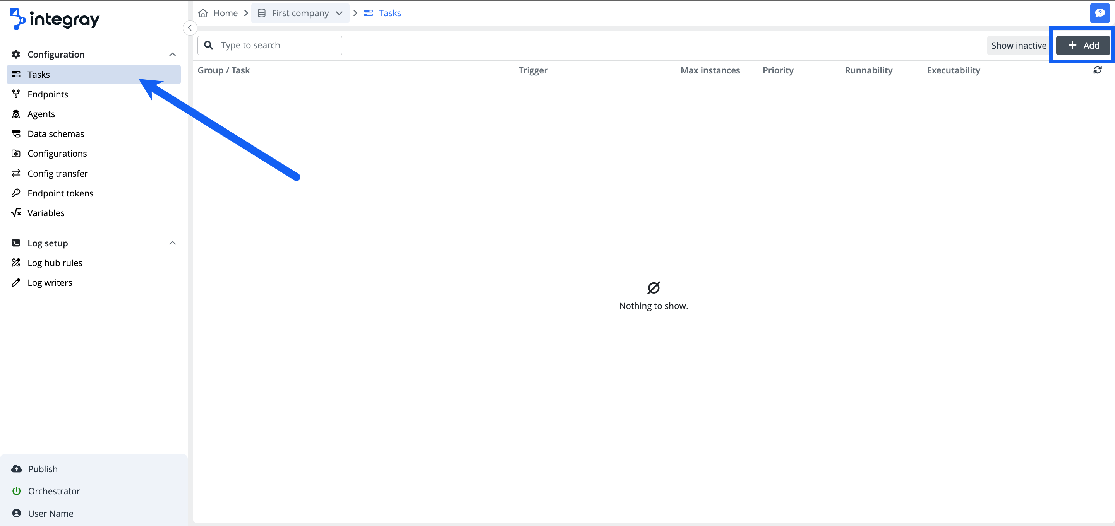Collapse the Log setup section
The image size is (1115, 526).
[x=172, y=243]
